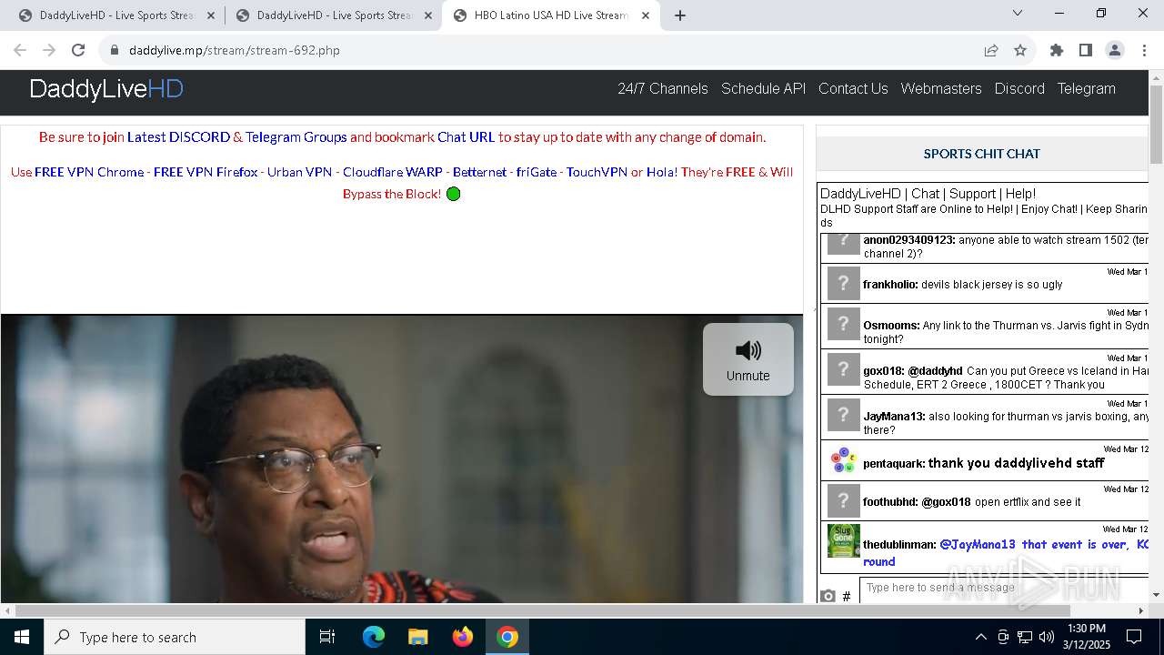The image size is (1164, 655).
Task: View site information lock icon
Action: tap(114, 50)
